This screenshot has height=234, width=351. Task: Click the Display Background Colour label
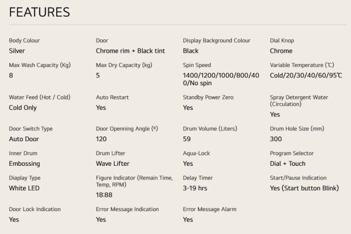point(217,41)
